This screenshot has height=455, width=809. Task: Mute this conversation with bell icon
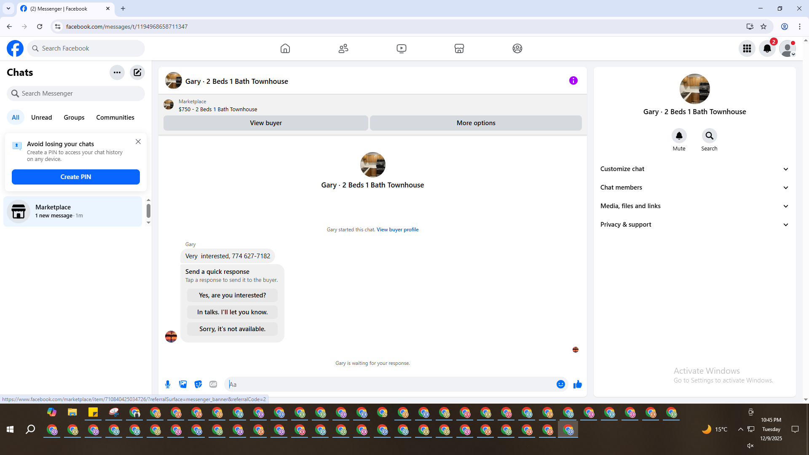[x=679, y=136]
